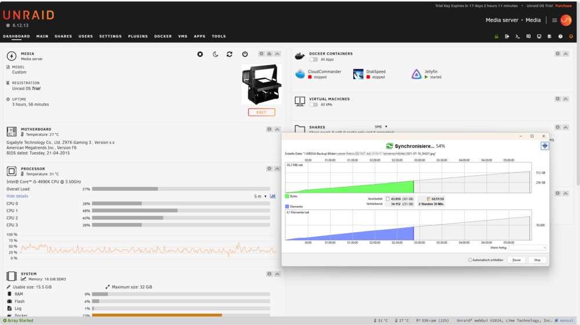Click the green Bytes progress graph
This screenshot has height=325, width=580.
pyautogui.click(x=349, y=187)
